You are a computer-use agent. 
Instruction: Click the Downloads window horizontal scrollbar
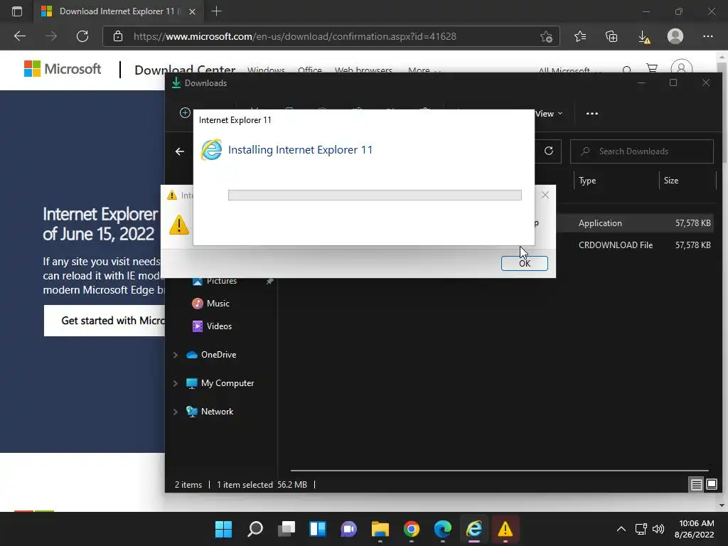click(x=499, y=471)
